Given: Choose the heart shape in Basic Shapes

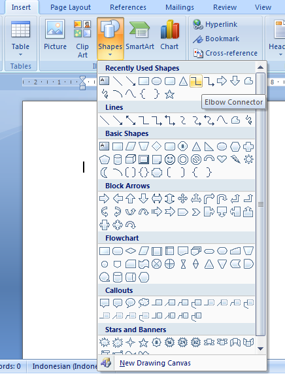Looking at the screenshot, I should pos(222,159).
